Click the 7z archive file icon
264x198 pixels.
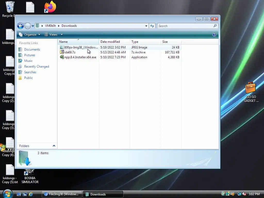pyautogui.click(x=62, y=52)
